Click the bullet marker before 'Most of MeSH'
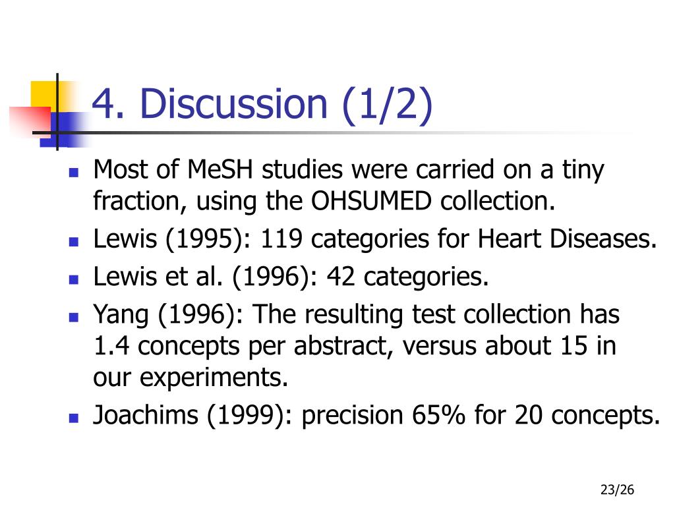This screenshot has height=506, width=675. click(74, 173)
